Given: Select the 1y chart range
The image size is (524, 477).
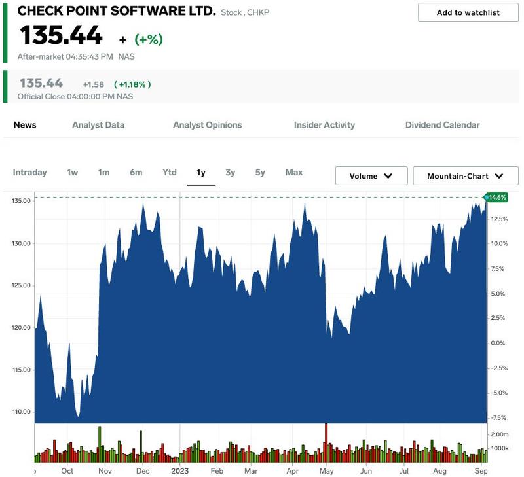Looking at the screenshot, I should click(201, 172).
